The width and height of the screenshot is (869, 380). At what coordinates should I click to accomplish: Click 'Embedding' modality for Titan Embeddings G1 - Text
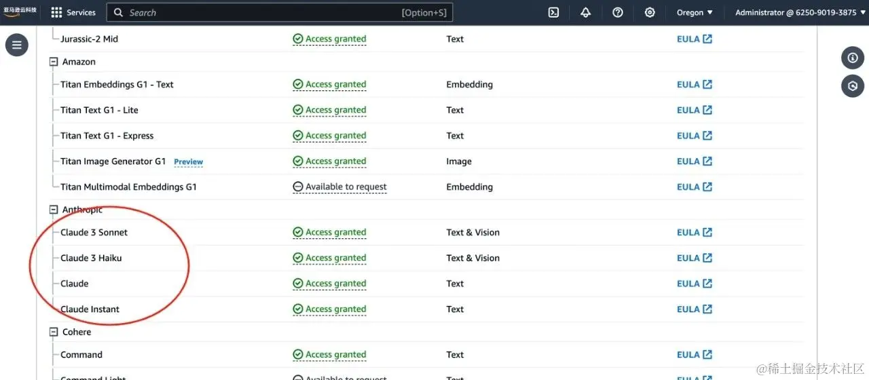coord(470,84)
